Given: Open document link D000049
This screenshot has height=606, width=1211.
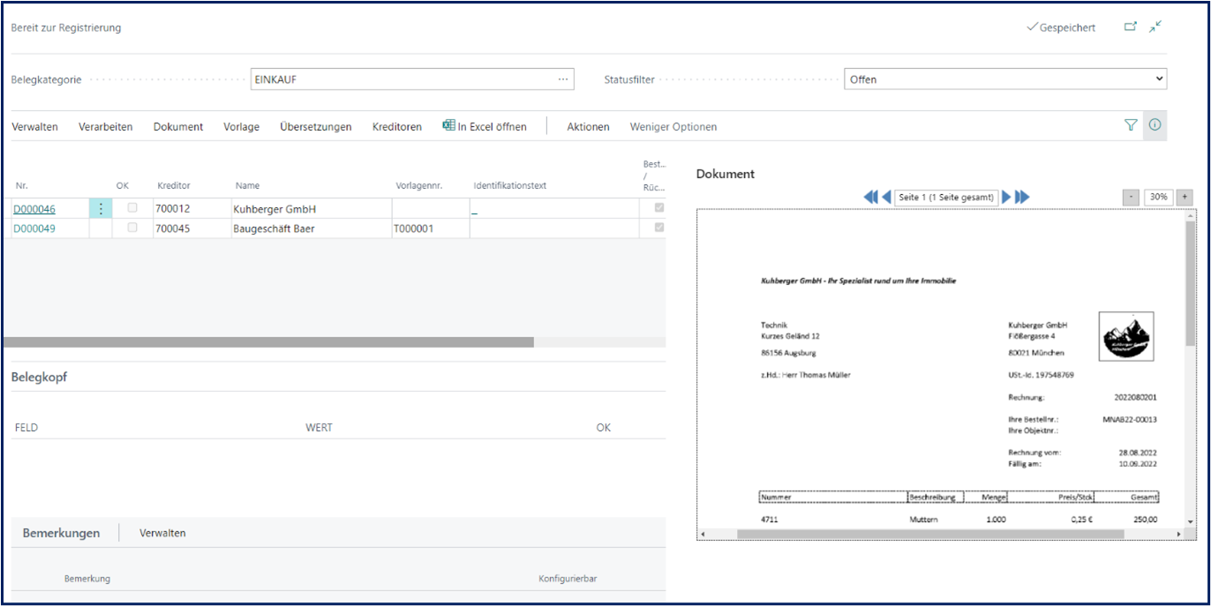Looking at the screenshot, I should point(34,228).
